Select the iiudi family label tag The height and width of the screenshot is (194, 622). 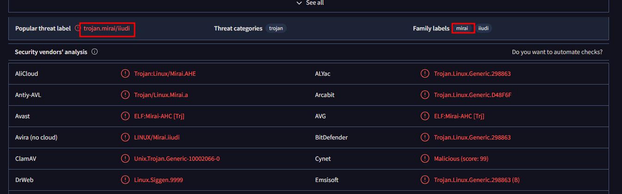click(x=483, y=28)
